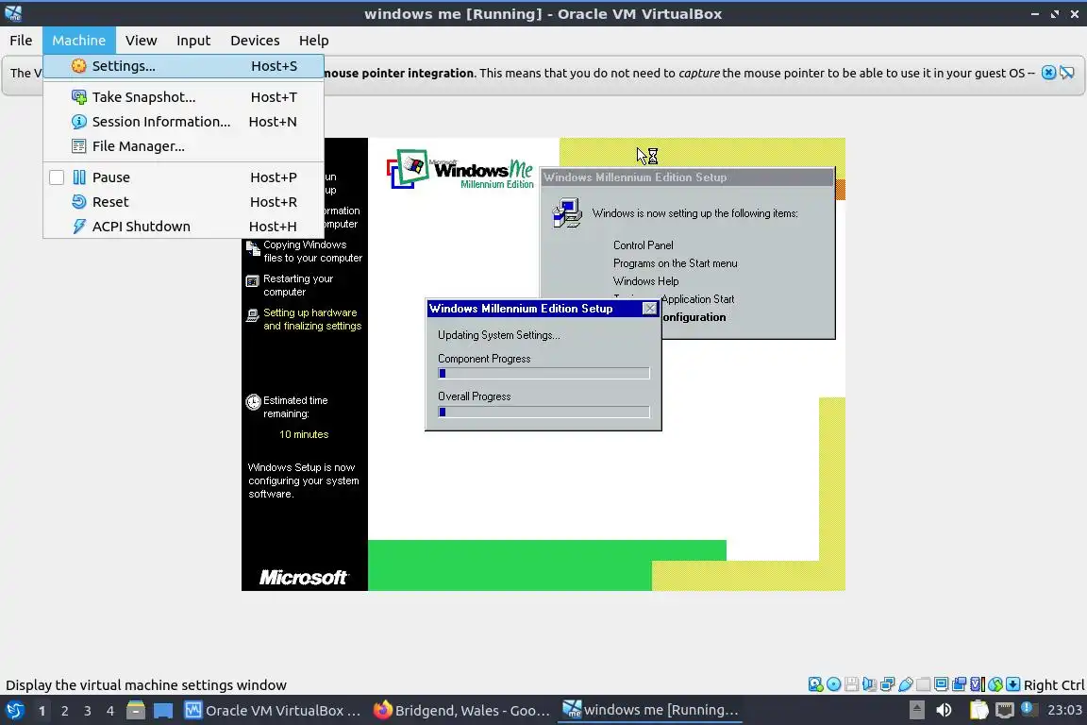
Task: Open the Input menu
Action: 193,41
